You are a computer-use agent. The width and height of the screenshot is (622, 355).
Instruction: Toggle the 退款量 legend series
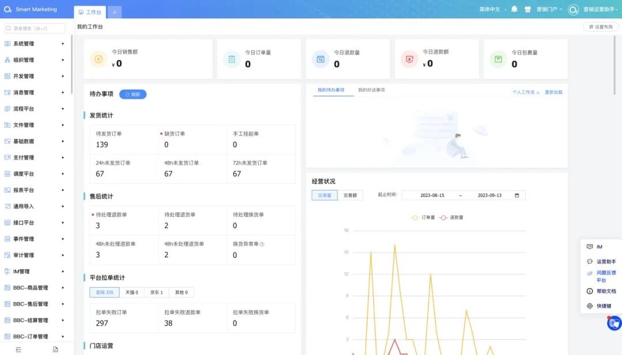[x=452, y=217]
